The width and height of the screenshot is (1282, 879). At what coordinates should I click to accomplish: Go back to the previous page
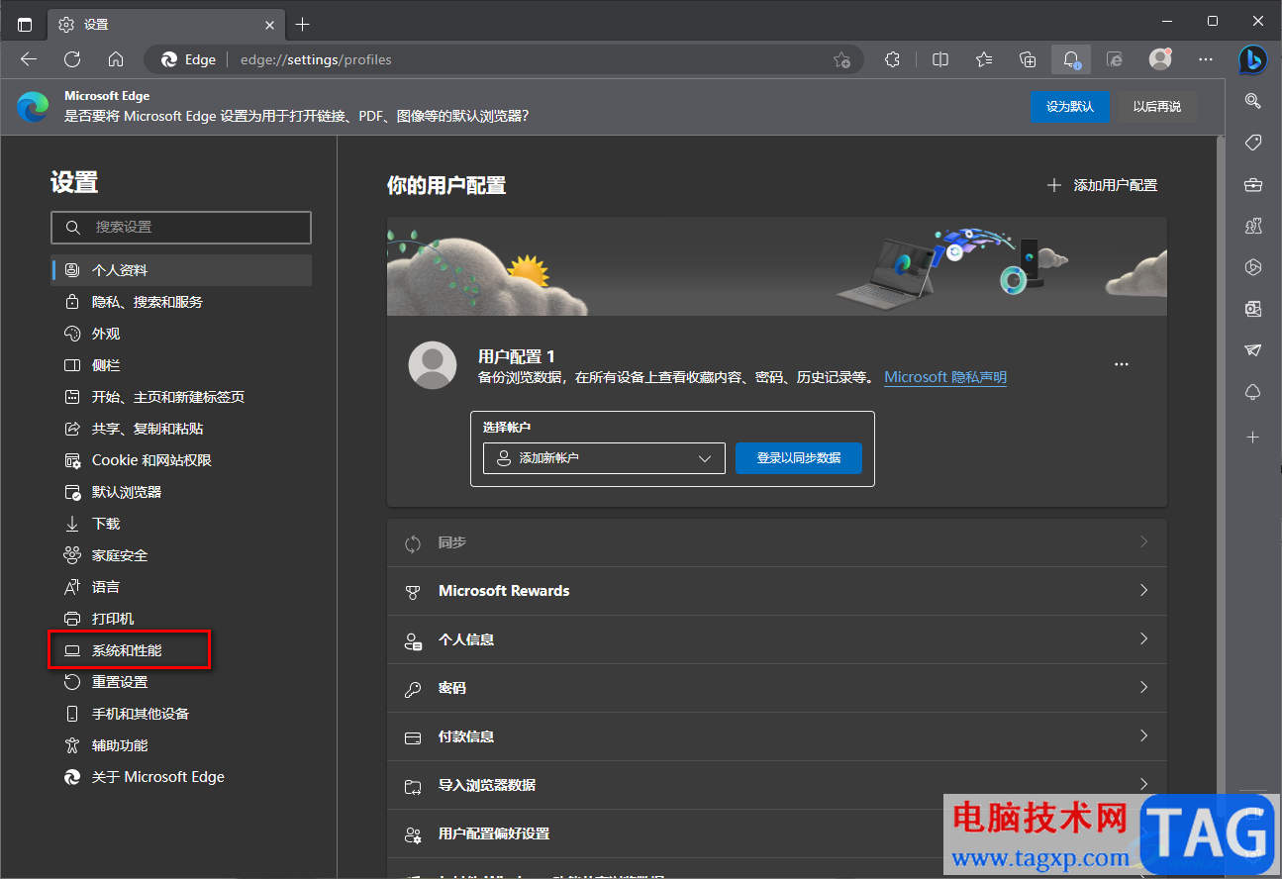click(29, 59)
